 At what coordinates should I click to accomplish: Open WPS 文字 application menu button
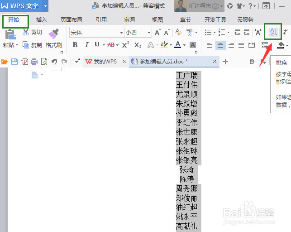24,6
